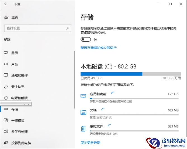
Task: Click the 321 MB size value
Action: coord(173,126)
